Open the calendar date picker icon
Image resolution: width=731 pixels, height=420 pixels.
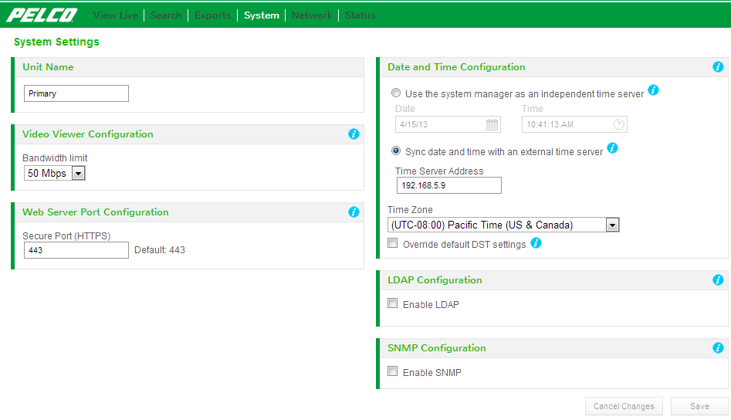point(492,124)
